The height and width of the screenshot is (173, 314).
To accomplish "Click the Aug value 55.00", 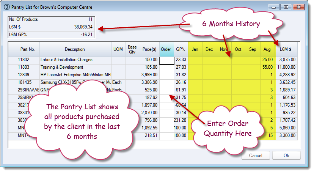I will pyautogui.click(x=267, y=67).
